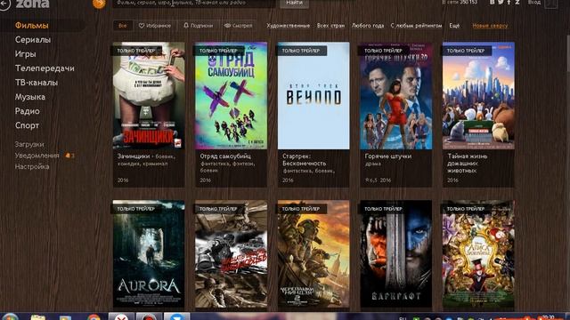Click the Тайная жизнь домашних животных title
The height and width of the screenshot is (320, 570).
click(468, 164)
